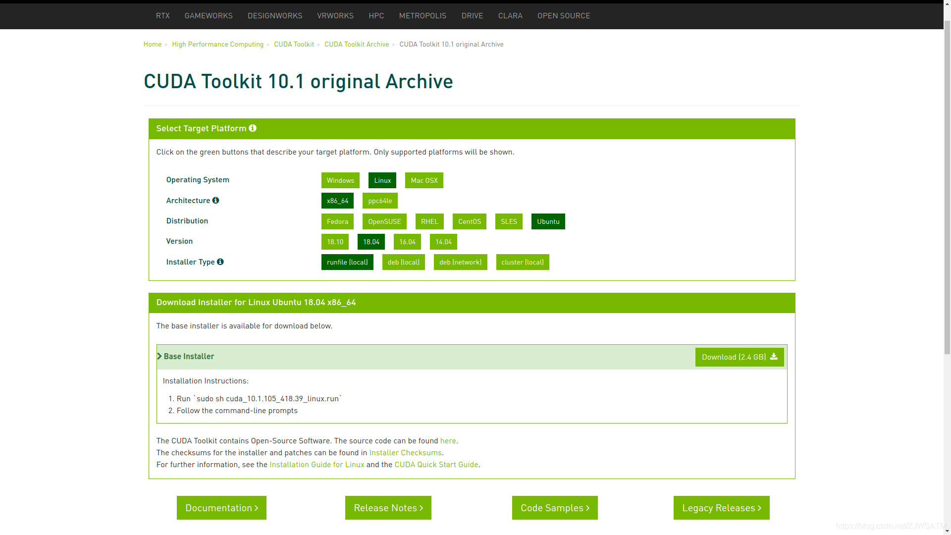Click the chevron on Documentation button
The height and width of the screenshot is (535, 951).
[x=256, y=508]
